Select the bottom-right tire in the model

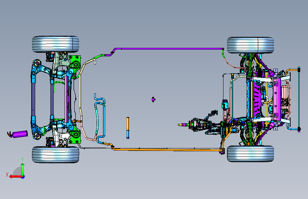pyautogui.click(x=250, y=154)
